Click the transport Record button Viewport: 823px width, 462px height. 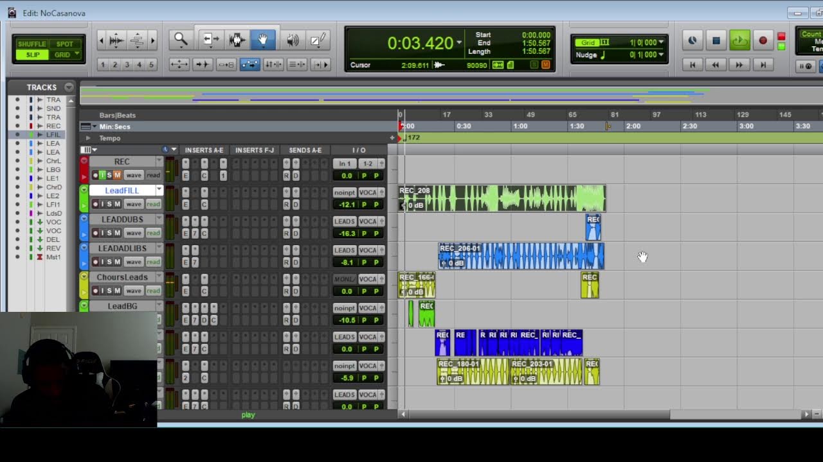pos(763,40)
